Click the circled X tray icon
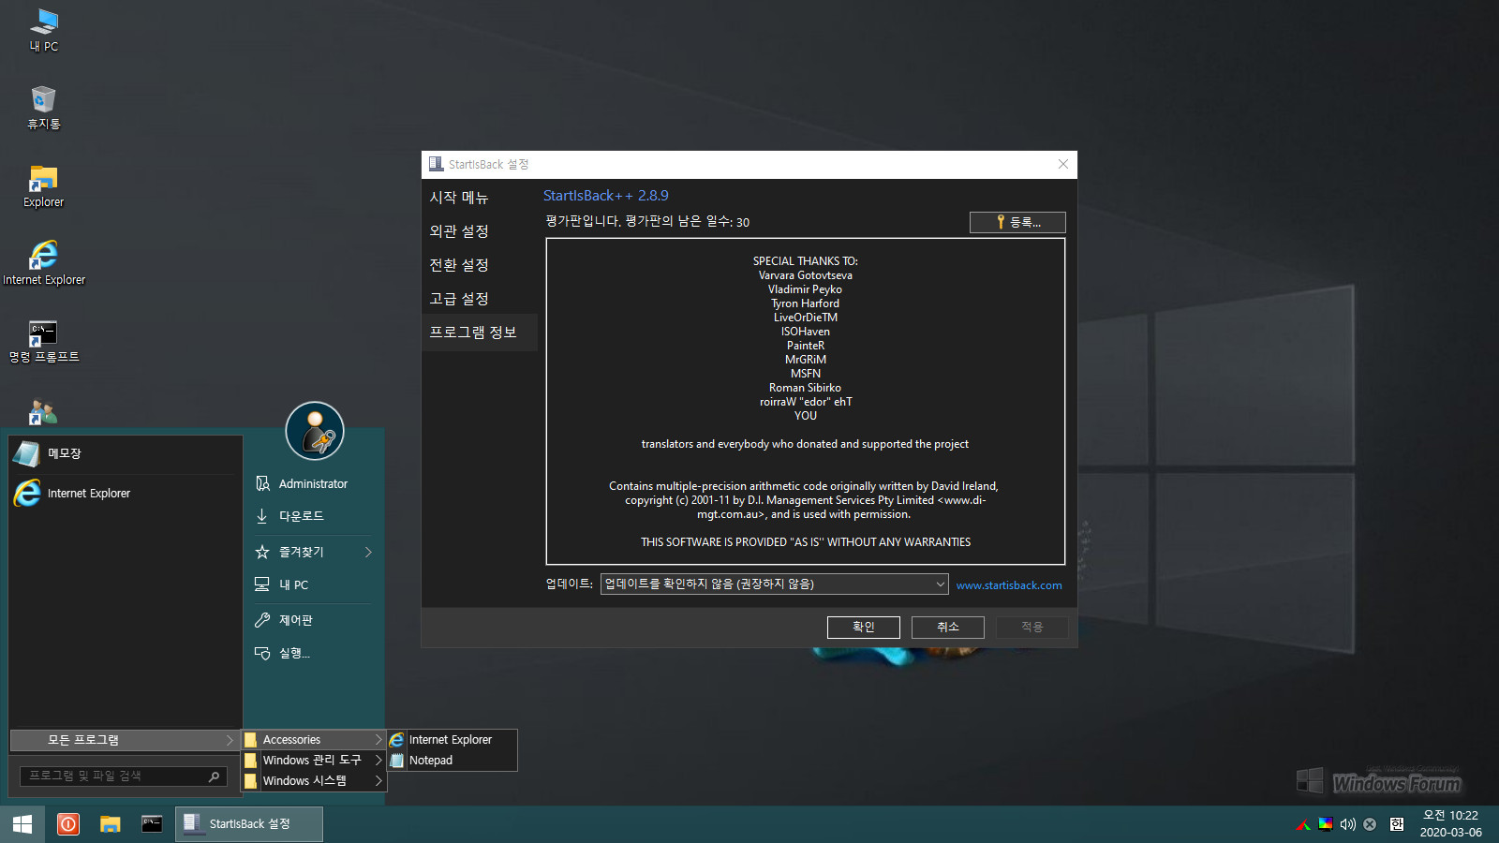The width and height of the screenshot is (1499, 843). 1370,824
